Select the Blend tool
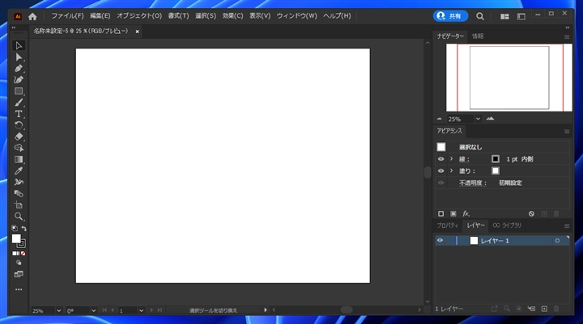The height and width of the screenshot is (324, 583). (x=19, y=194)
